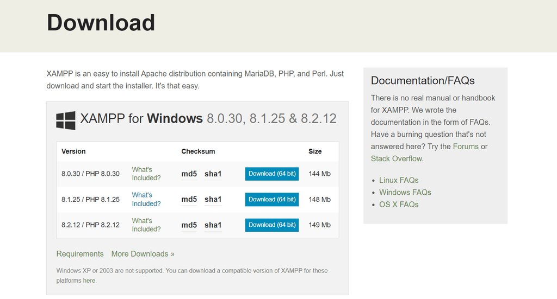This screenshot has height=299, width=557.
Task: Open What's Included for version 8.2.12
Action: (x=146, y=225)
